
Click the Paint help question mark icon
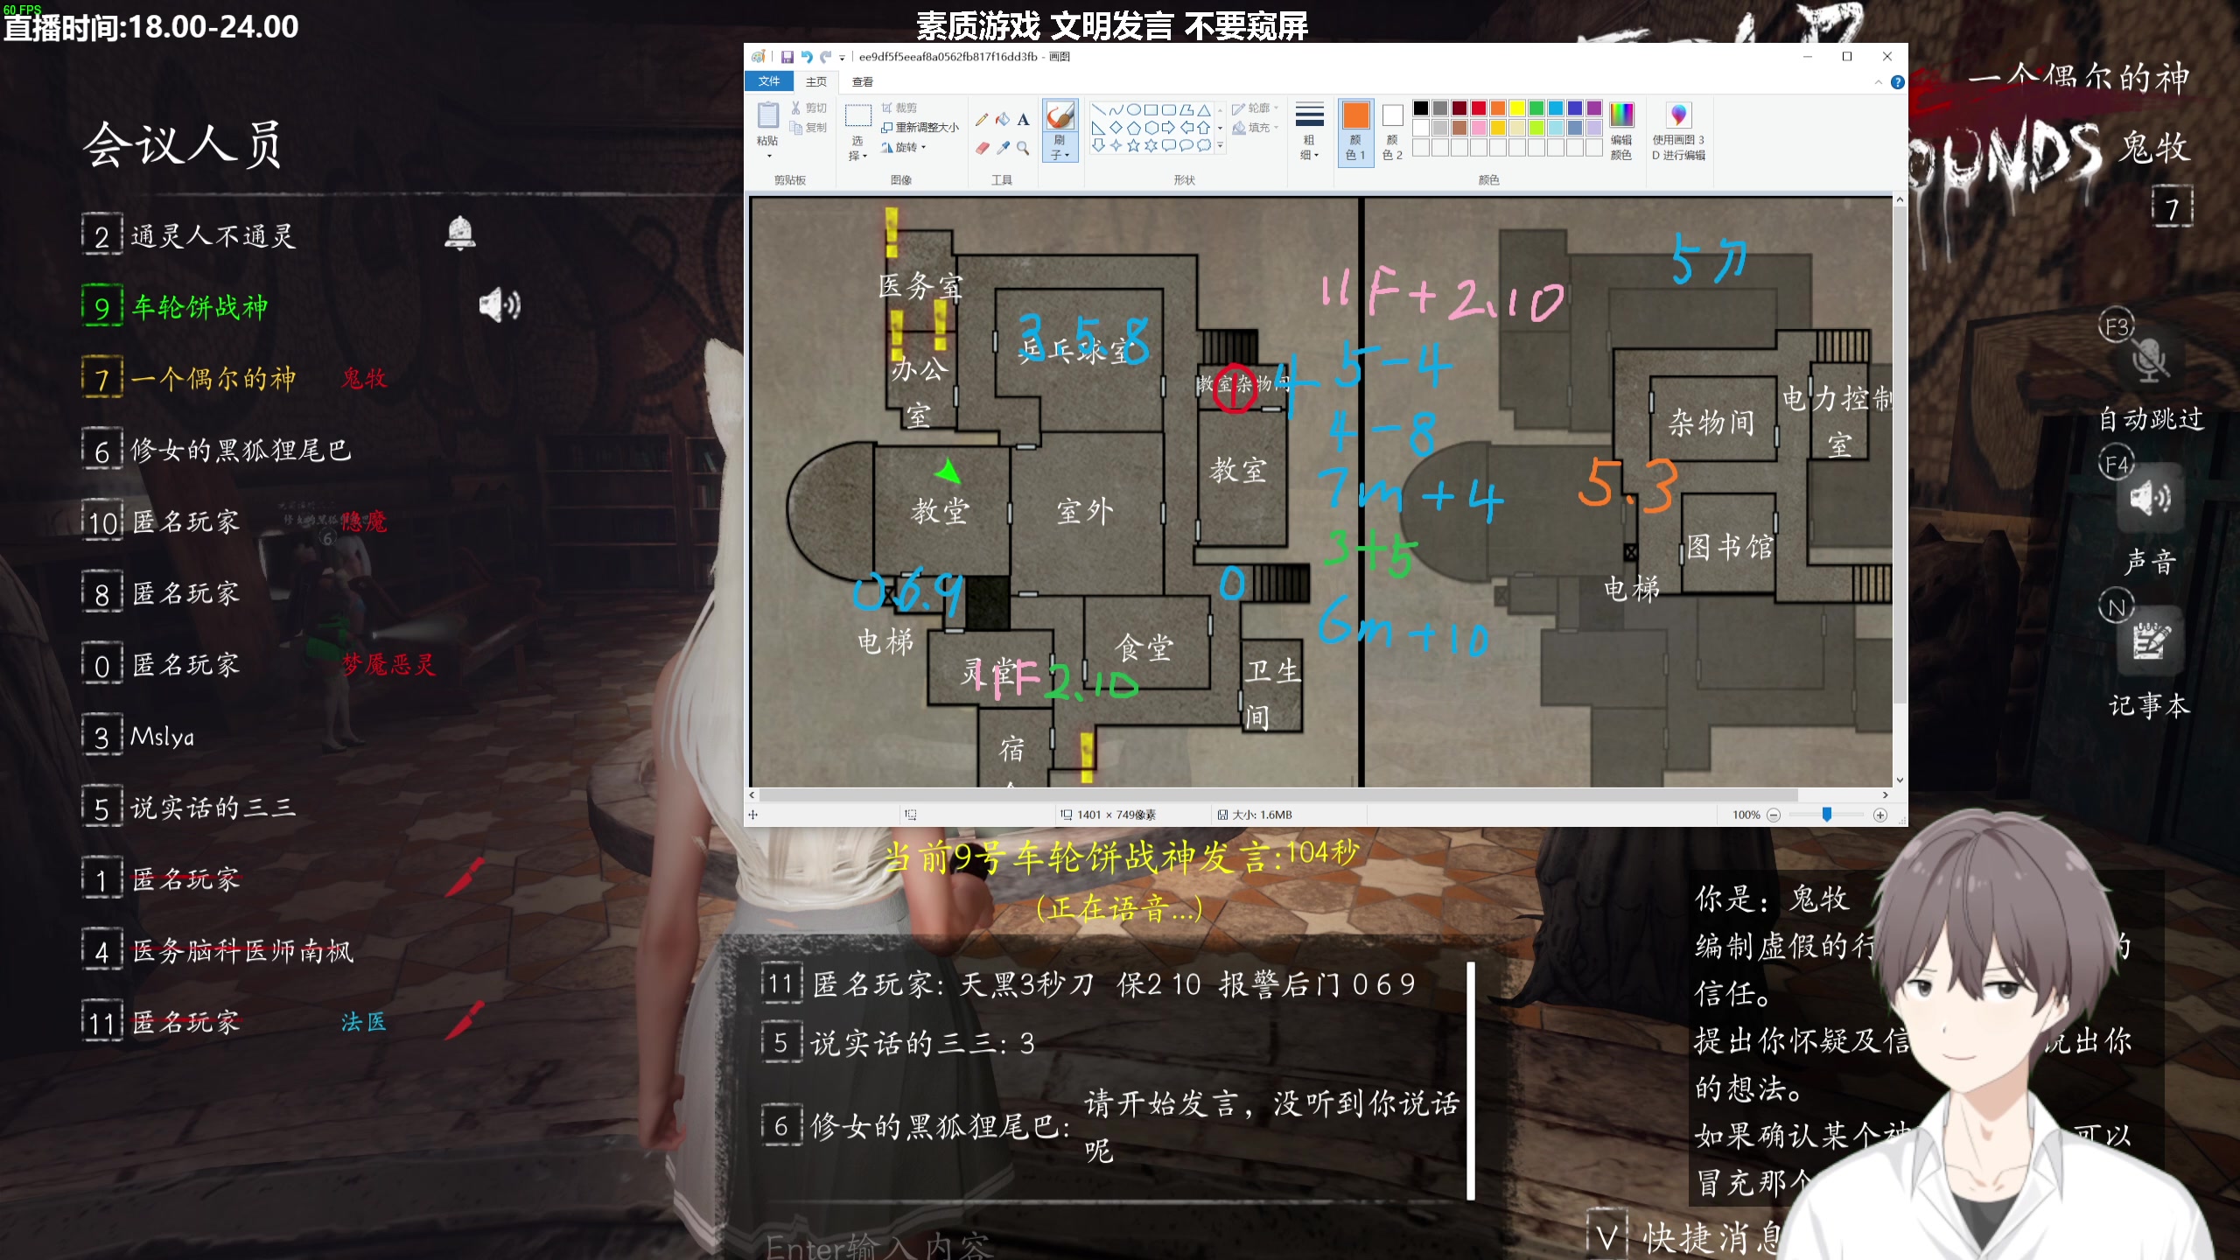(x=1897, y=82)
